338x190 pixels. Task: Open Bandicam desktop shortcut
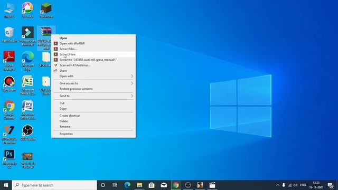[x=9, y=83]
